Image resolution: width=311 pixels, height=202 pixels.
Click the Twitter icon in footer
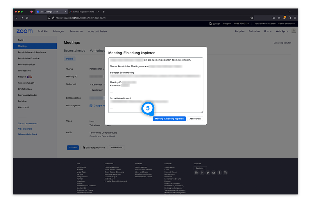(x=208, y=173)
